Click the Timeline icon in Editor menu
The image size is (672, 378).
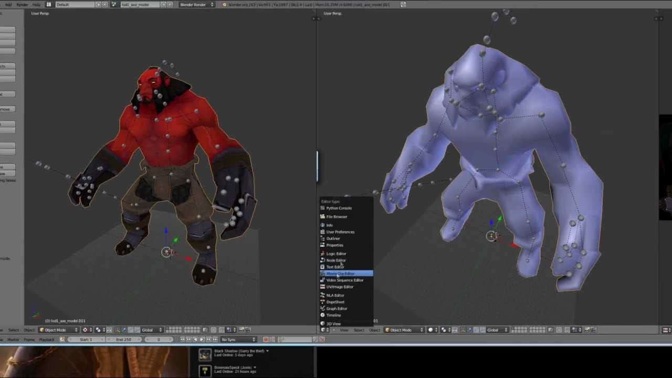(x=322, y=316)
